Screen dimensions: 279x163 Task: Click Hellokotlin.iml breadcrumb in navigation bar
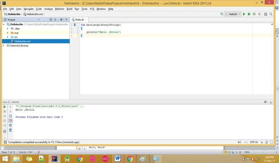33,14
